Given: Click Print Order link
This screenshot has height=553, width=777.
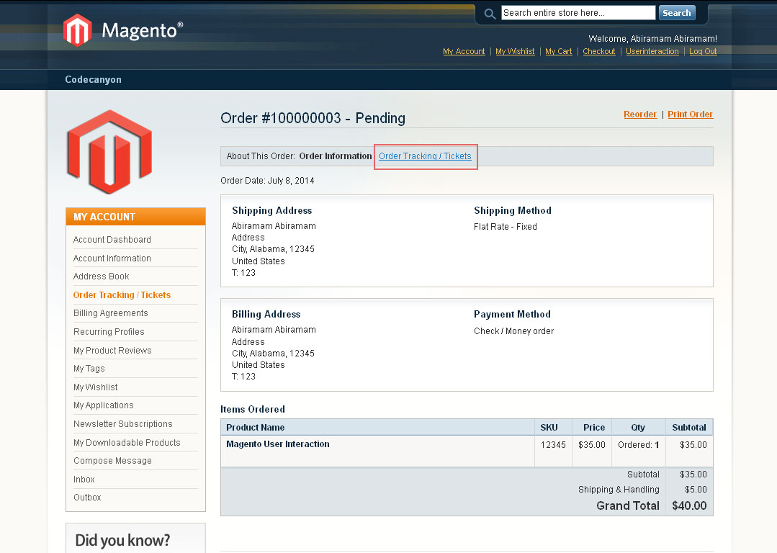Looking at the screenshot, I should pyautogui.click(x=690, y=114).
